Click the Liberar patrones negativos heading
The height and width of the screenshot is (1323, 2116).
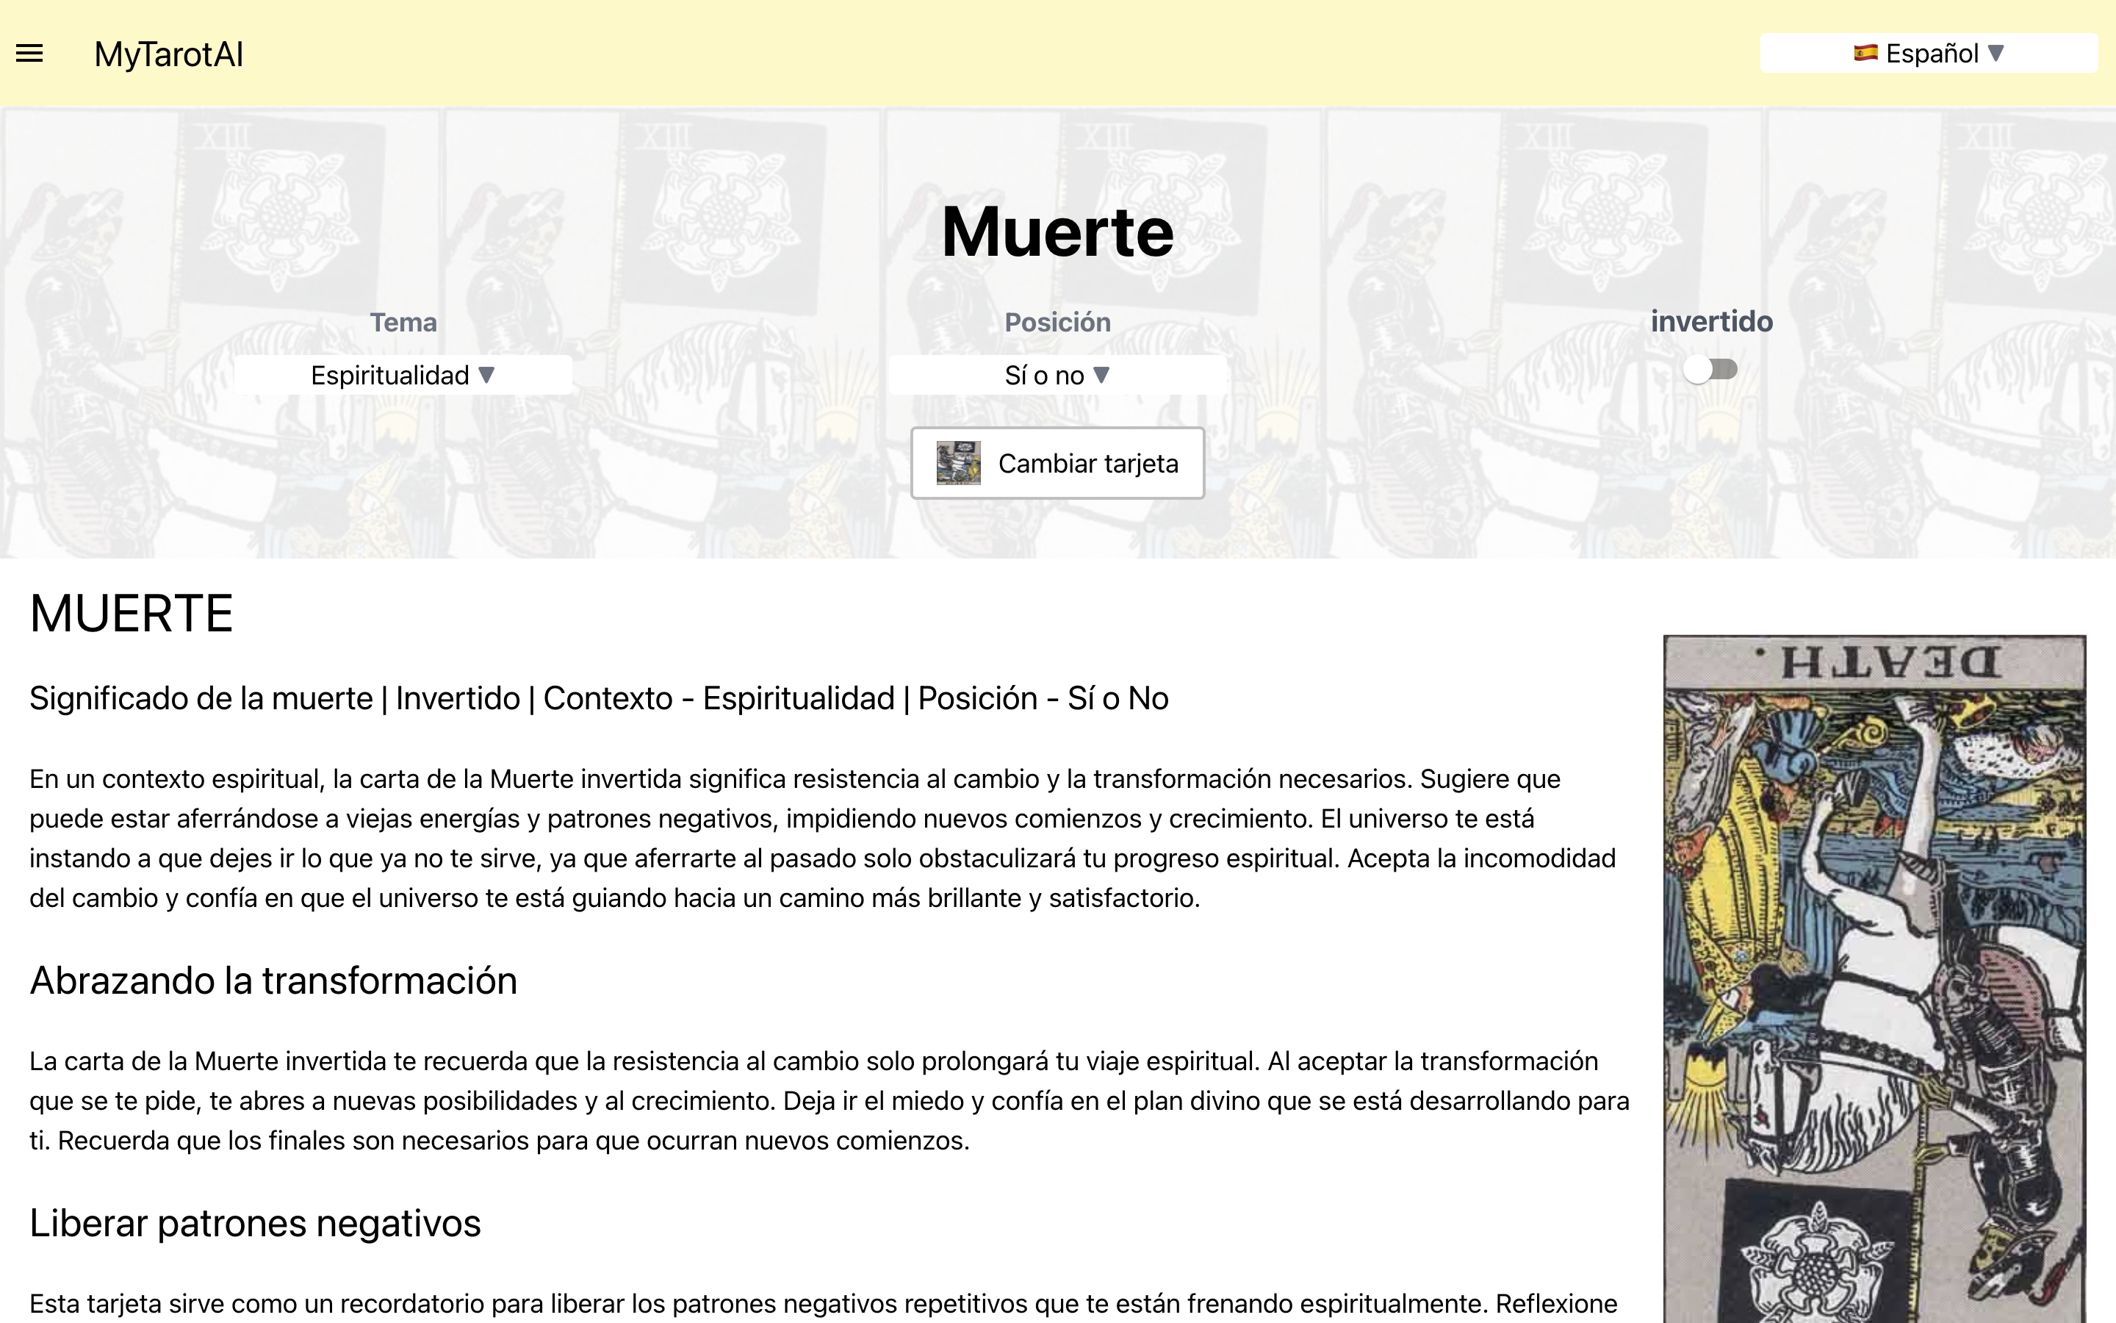tap(256, 1223)
